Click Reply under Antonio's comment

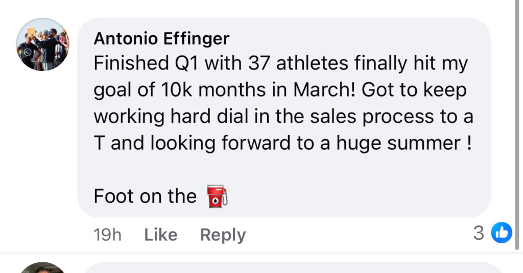(223, 235)
